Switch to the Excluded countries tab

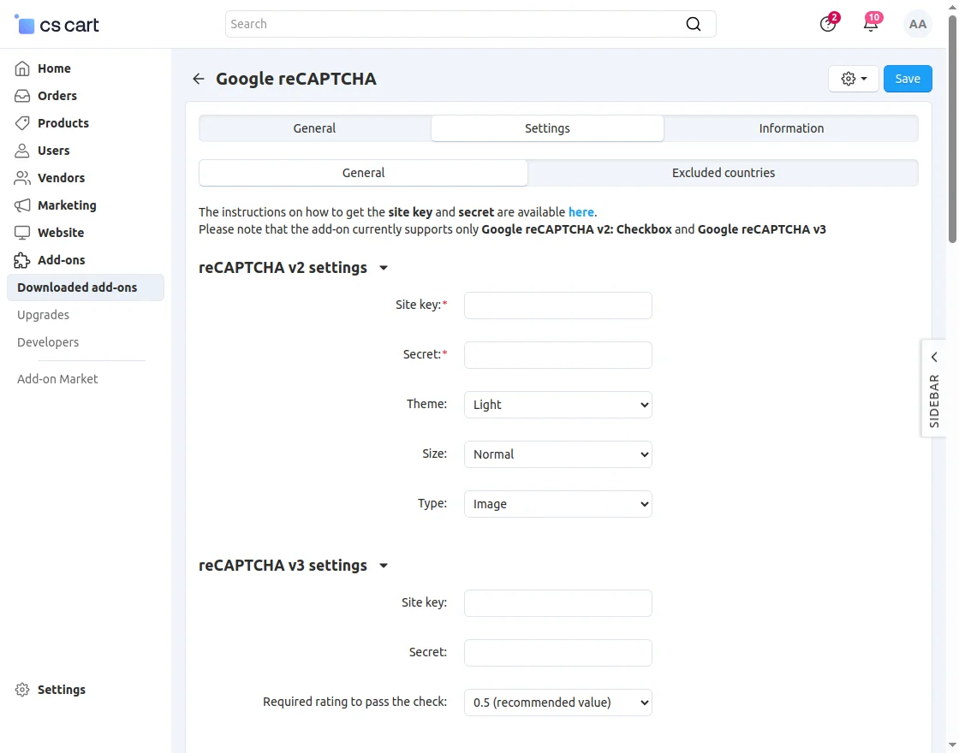pyautogui.click(x=723, y=173)
